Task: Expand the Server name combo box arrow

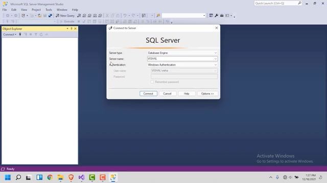Action: pyautogui.click(x=216, y=59)
